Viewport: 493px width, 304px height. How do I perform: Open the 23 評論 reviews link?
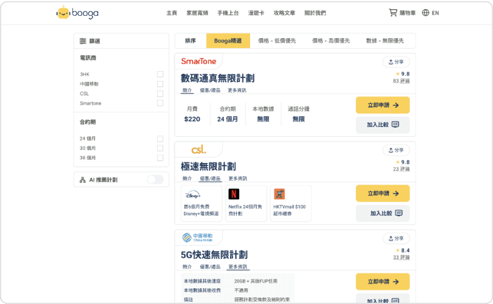401,169
